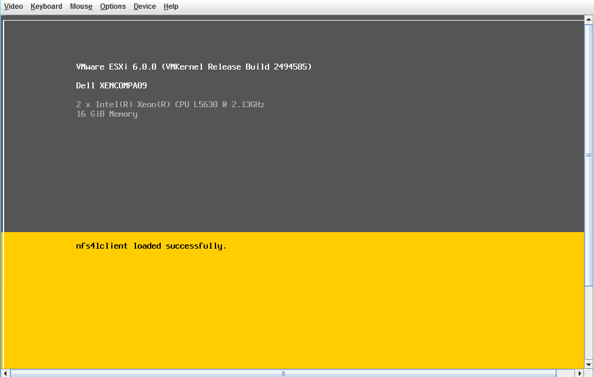Open the Device menu
The image size is (594, 377).
145,6
